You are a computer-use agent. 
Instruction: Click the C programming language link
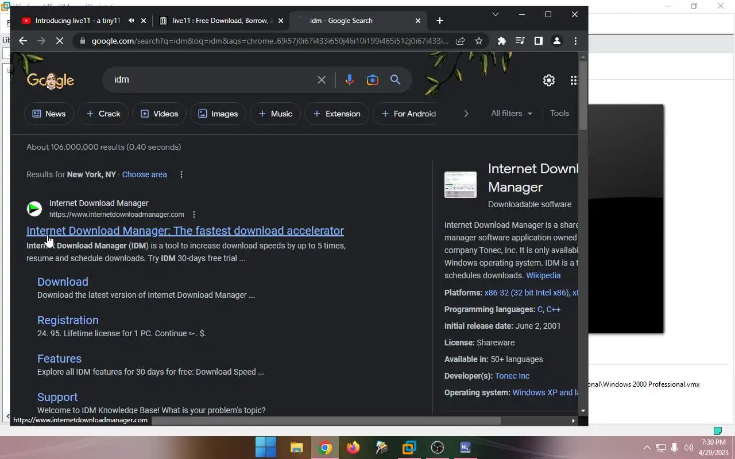point(540,309)
